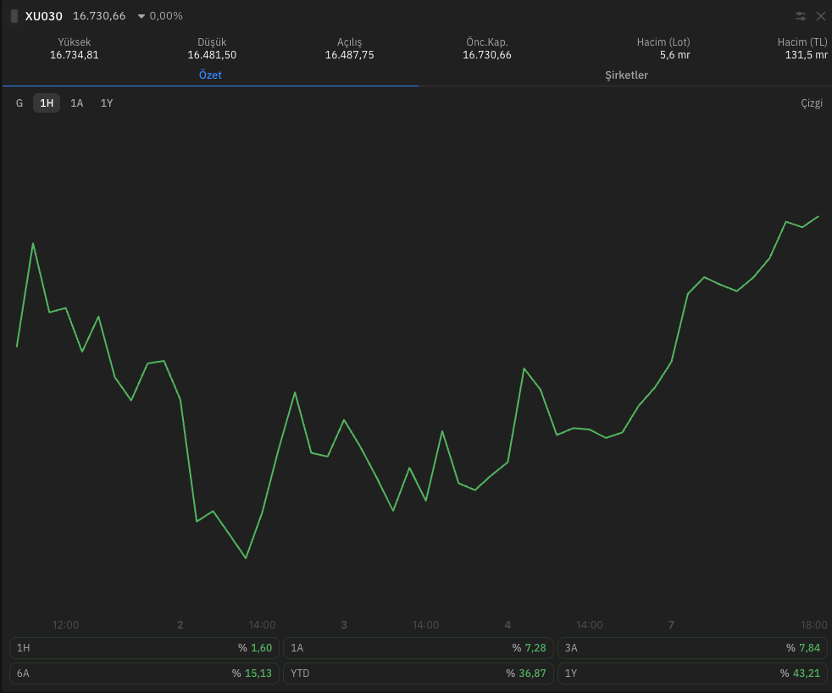832x693 pixels.
Task: Open the Çizgi chart type dropdown
Action: point(812,103)
